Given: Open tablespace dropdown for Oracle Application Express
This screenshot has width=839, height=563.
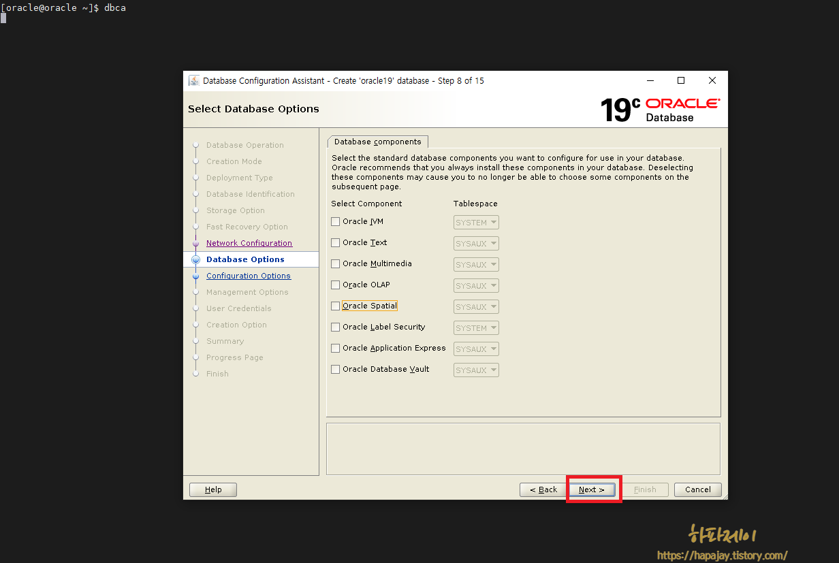Looking at the screenshot, I should click(476, 349).
